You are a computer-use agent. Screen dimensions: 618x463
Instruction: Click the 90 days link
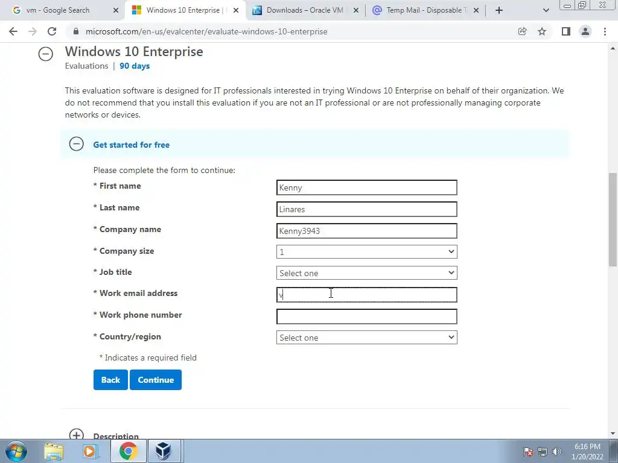[135, 66]
